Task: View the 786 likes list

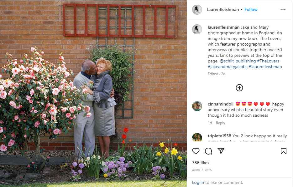Action: pos(201,163)
